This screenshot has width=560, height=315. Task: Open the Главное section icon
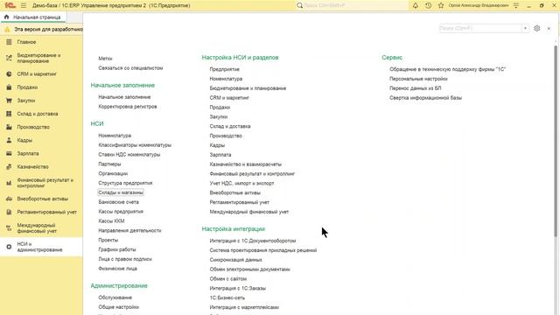[x=9, y=42]
